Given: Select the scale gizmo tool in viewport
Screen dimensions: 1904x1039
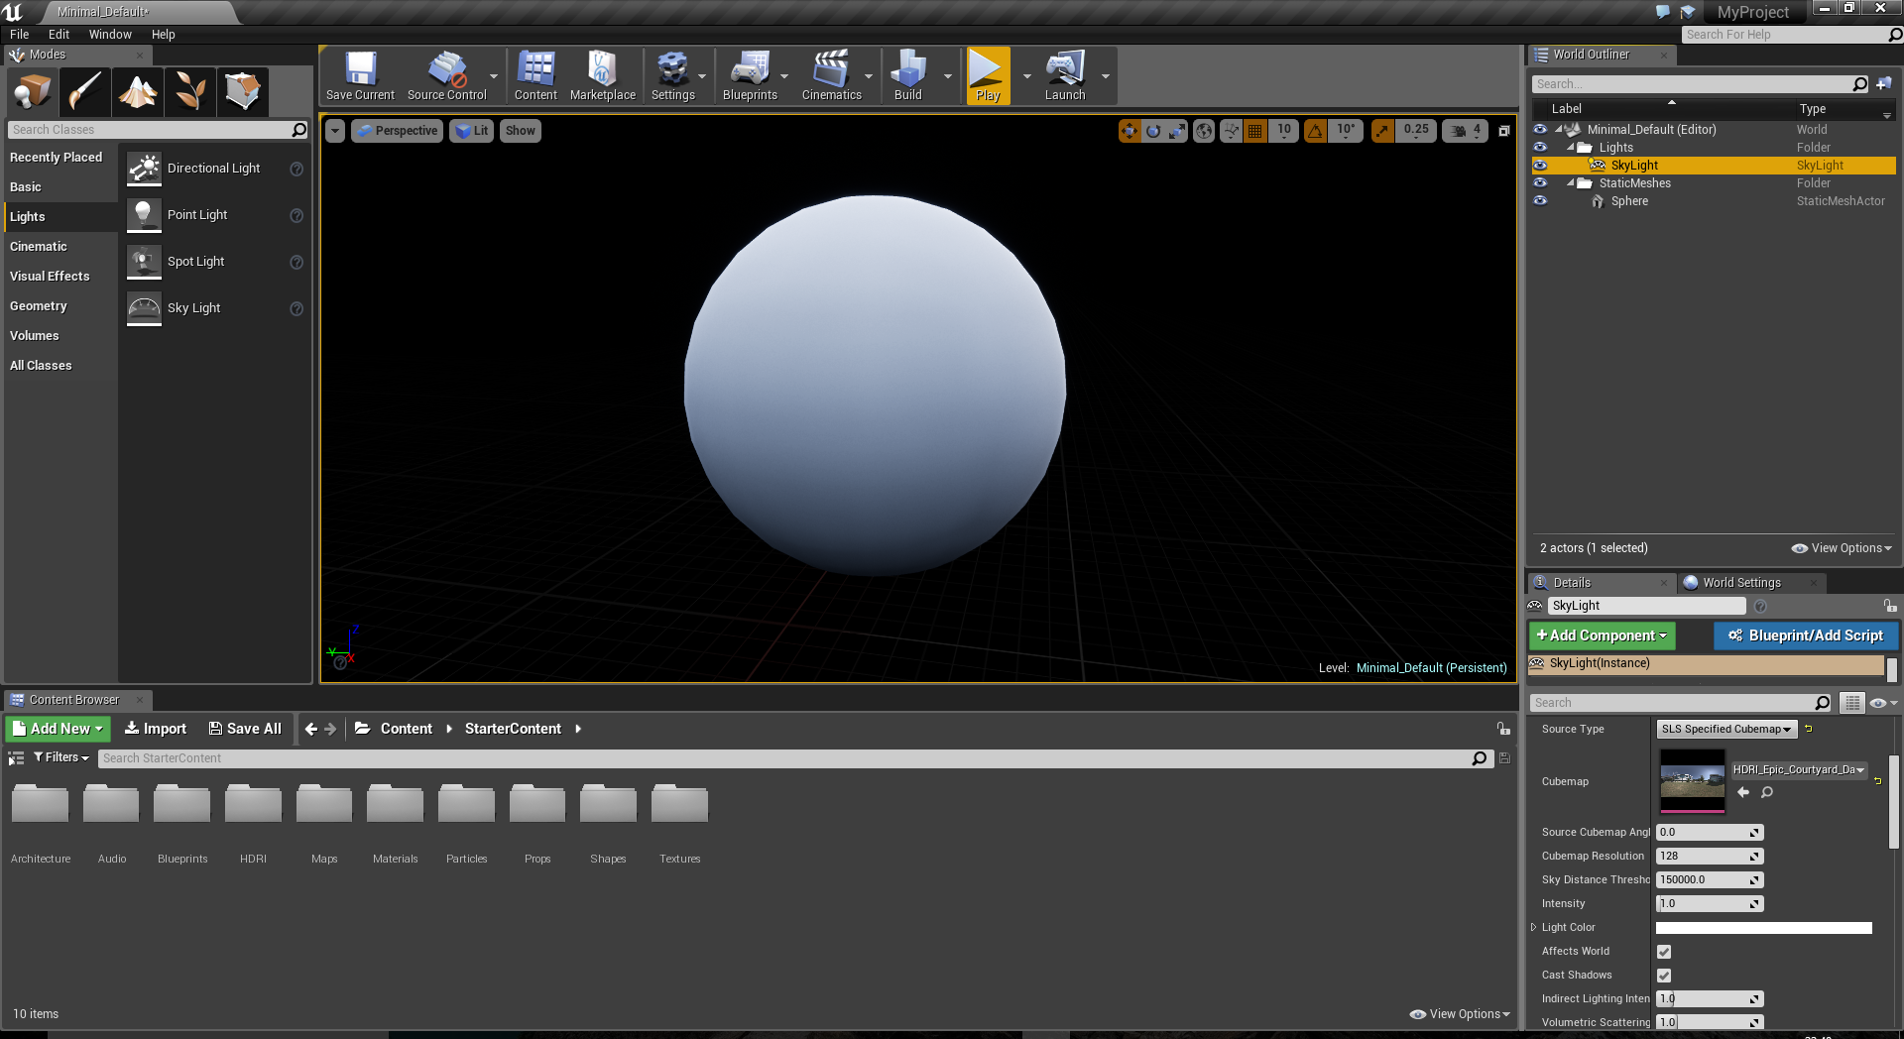Looking at the screenshot, I should click(1176, 131).
